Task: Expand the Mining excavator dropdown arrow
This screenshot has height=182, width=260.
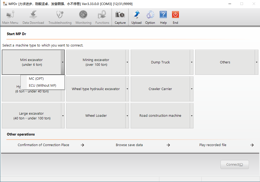Action: pyautogui.click(x=127, y=62)
